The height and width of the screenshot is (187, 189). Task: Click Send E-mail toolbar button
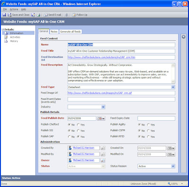(52, 15)
